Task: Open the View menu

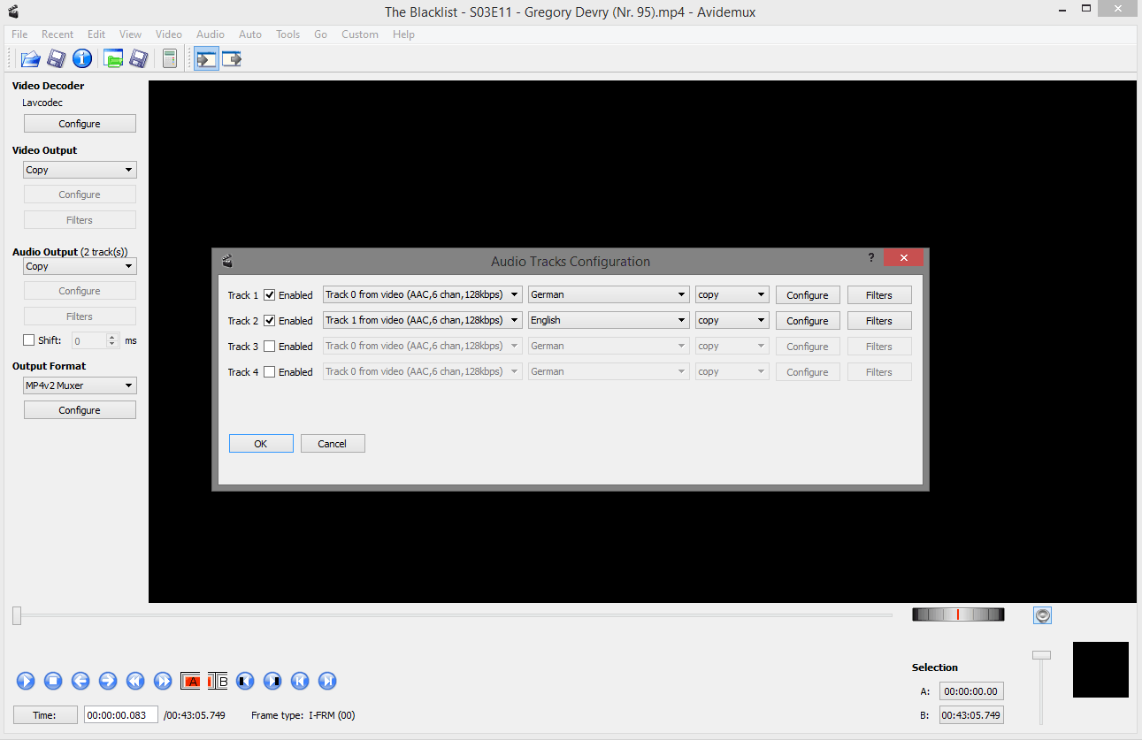Action: pyautogui.click(x=130, y=34)
